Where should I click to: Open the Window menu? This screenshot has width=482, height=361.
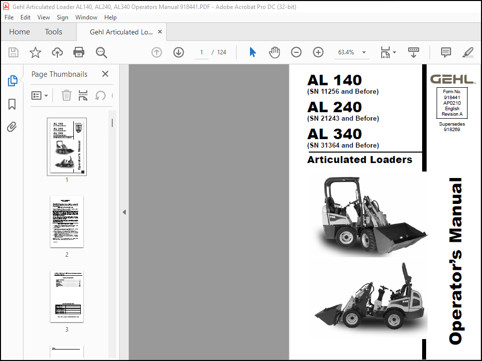coord(86,17)
